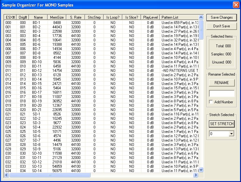Click "Used in 27 Part(s)" pattern entry
This screenshot has height=182, width=241.
[180, 31]
